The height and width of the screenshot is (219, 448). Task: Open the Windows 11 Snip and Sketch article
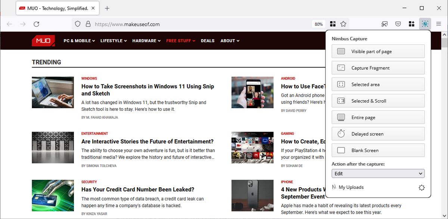(x=148, y=90)
